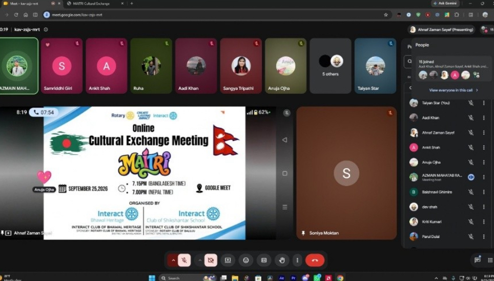
Task: Click the Ask Gemini button
Action: tap(445, 4)
